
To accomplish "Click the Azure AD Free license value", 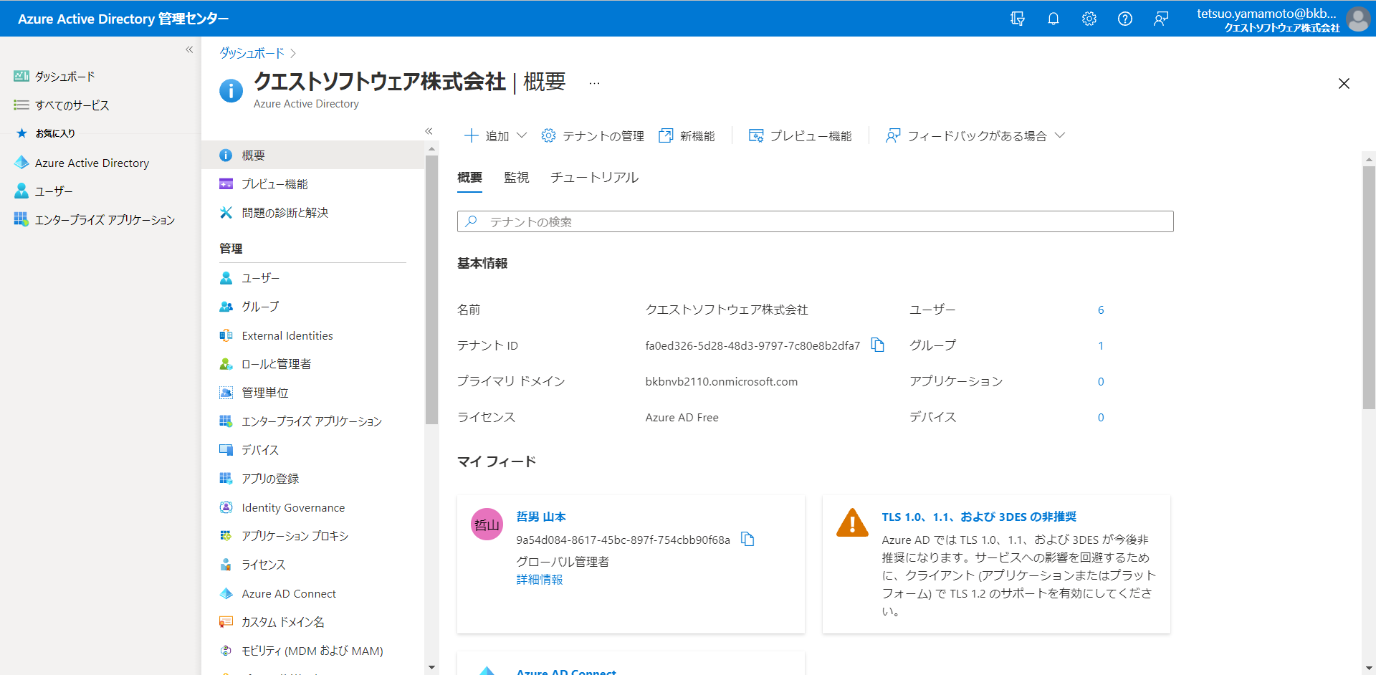I will pyautogui.click(x=682, y=417).
